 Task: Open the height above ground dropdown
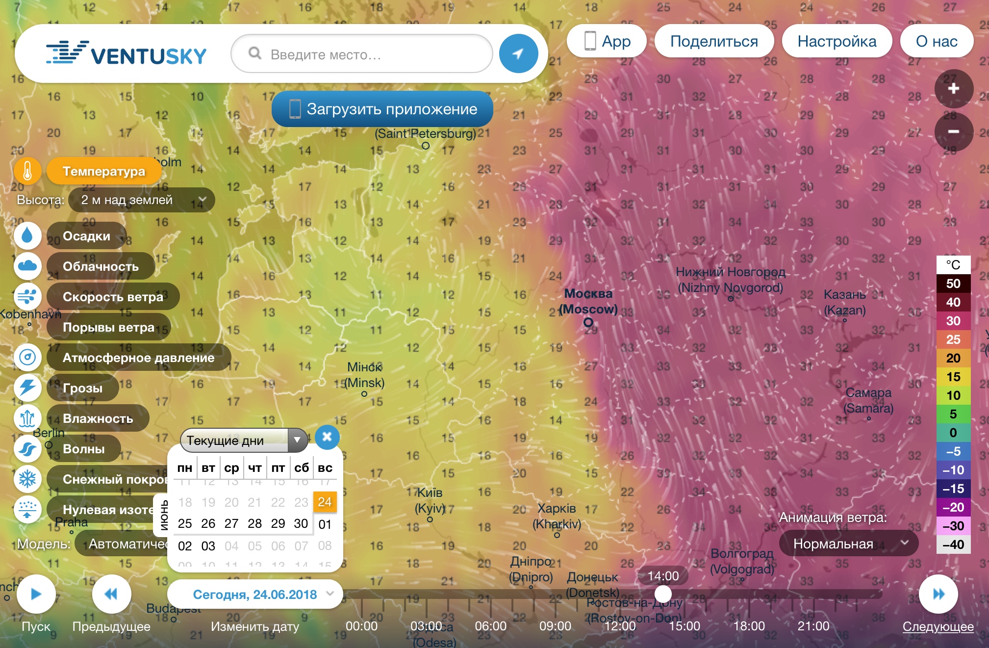(141, 200)
